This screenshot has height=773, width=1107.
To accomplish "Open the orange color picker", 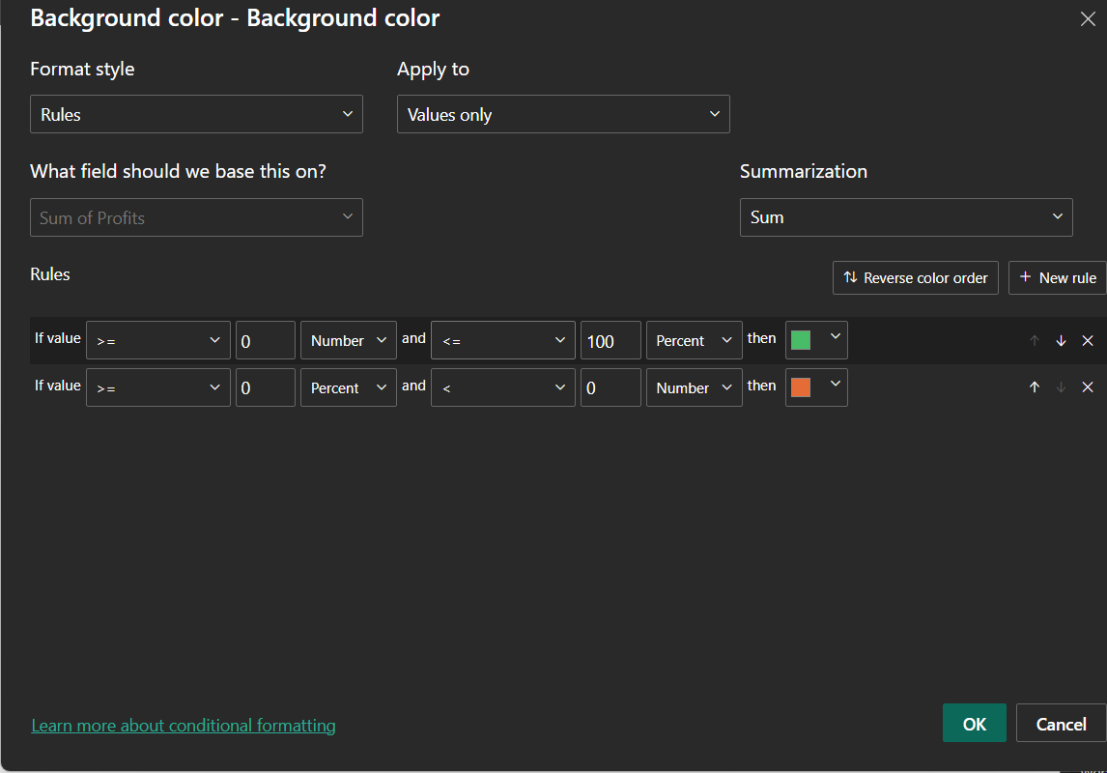I will (816, 387).
